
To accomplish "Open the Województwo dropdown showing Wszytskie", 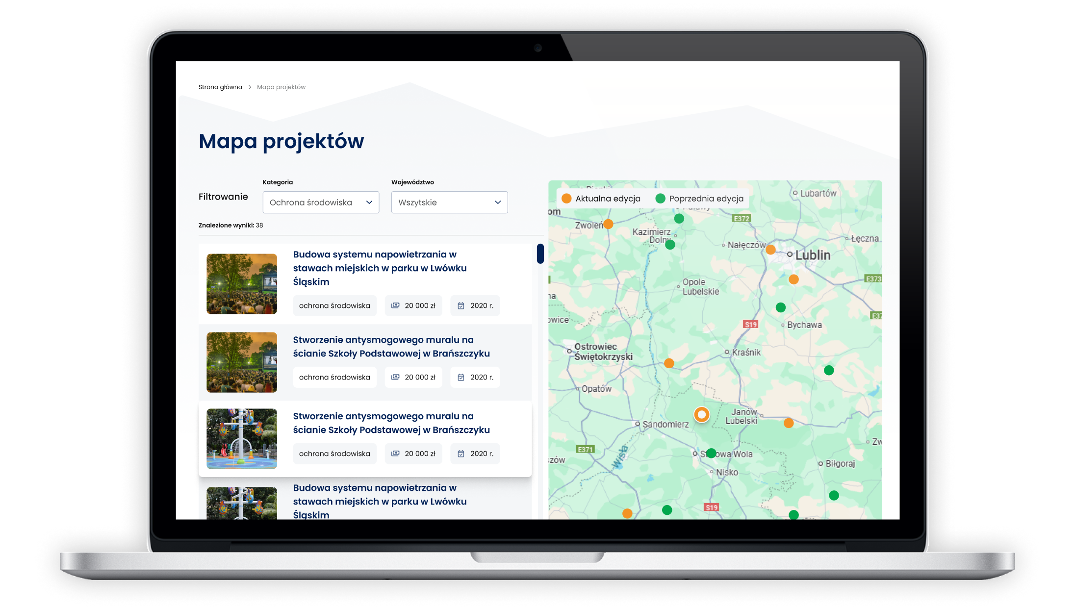I will [x=449, y=203].
